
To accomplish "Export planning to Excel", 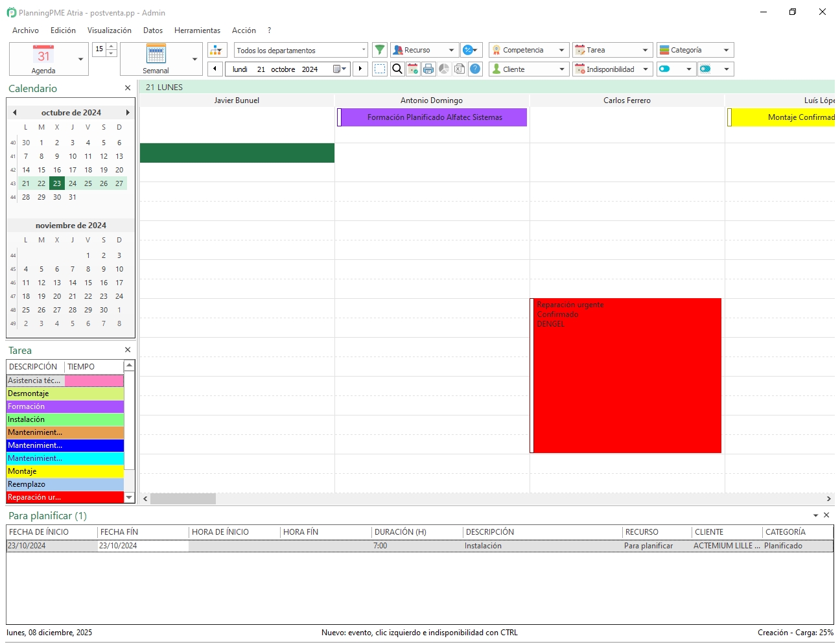I will (460, 69).
